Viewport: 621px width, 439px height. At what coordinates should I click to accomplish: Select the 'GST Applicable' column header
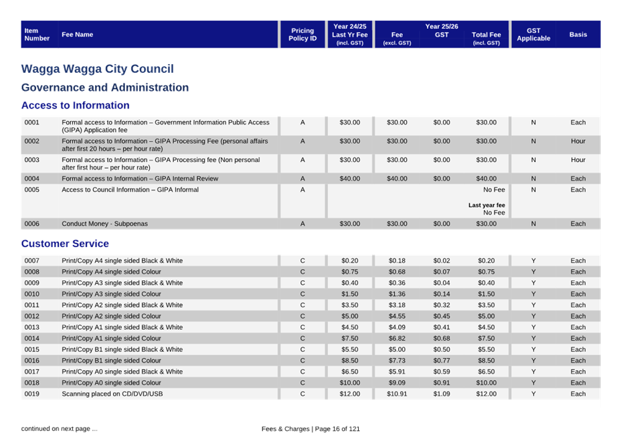pos(533,35)
